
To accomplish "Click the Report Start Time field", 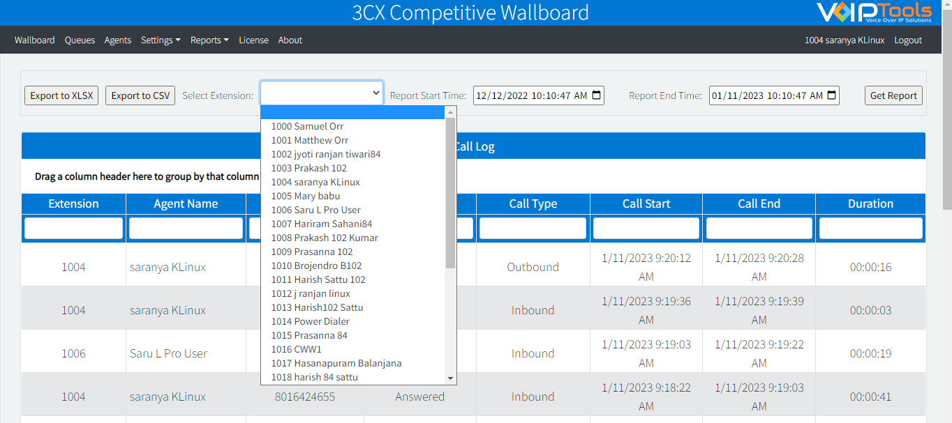I will 539,95.
